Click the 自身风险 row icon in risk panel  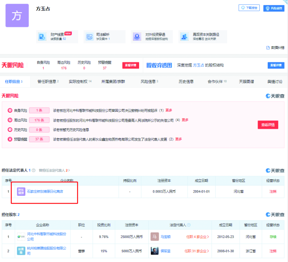[10, 110]
